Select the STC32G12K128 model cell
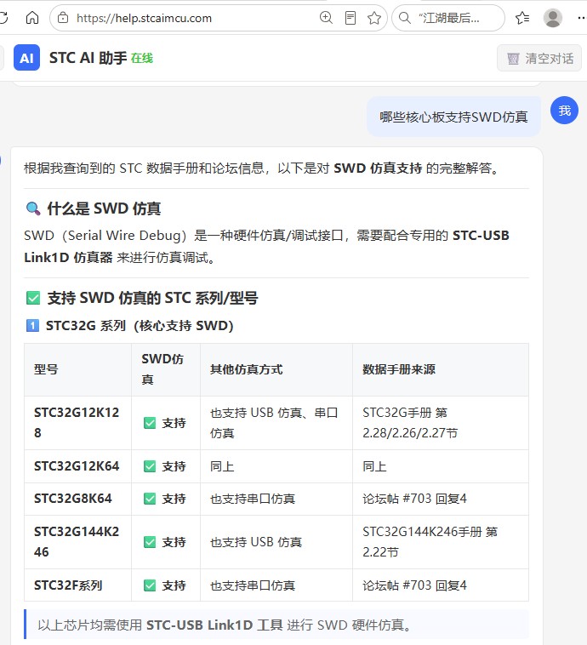This screenshot has width=587, height=645. coord(77,423)
